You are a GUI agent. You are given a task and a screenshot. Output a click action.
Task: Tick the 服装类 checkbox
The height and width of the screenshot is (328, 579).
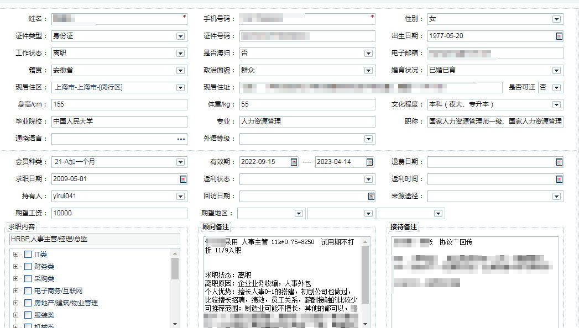click(28, 315)
